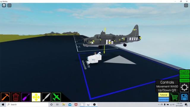Expand the system tray hidden icons chevron
Screen dimensions: 190x107
159,104
